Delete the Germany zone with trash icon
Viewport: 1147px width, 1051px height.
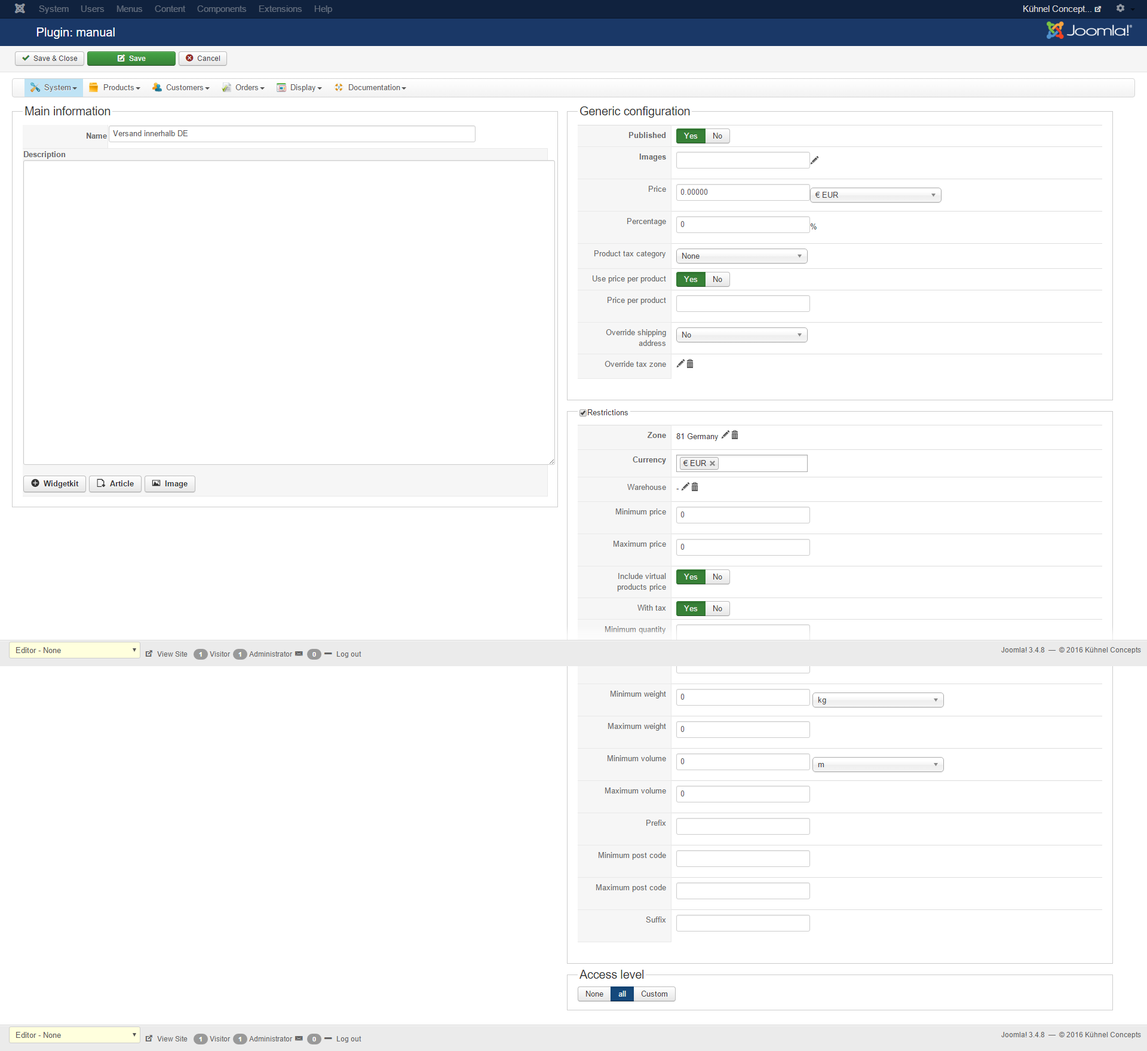click(x=735, y=435)
